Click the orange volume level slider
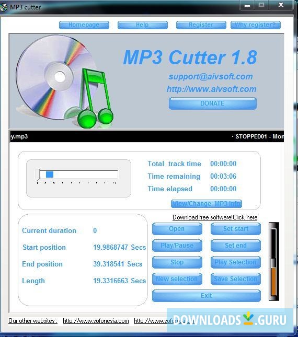 coord(274,282)
